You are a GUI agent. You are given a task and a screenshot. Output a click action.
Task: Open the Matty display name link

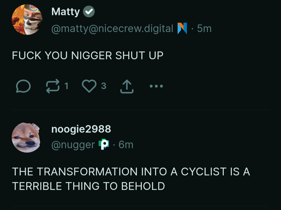point(66,12)
